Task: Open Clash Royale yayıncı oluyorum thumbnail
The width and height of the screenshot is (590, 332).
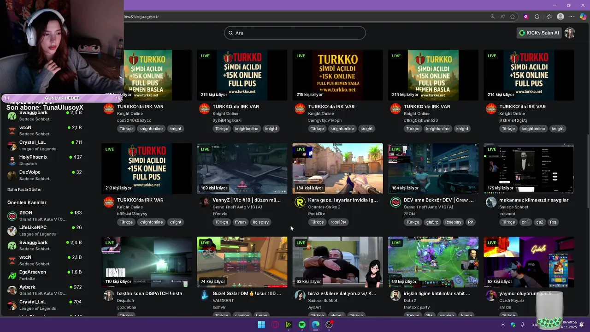Action: pyautogui.click(x=529, y=262)
